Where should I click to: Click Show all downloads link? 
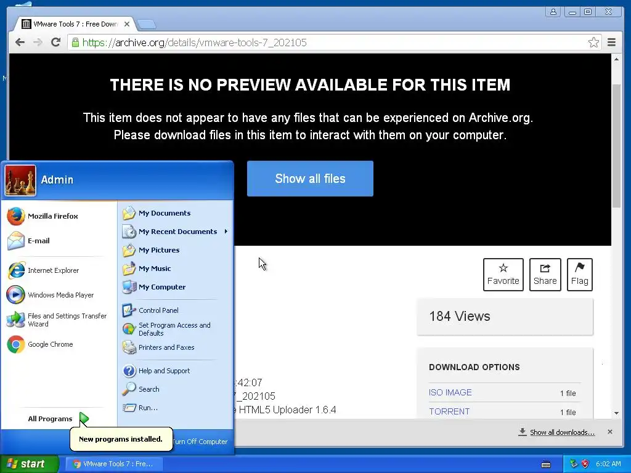click(x=562, y=432)
